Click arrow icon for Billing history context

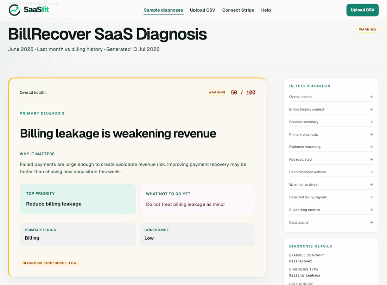click(x=371, y=109)
